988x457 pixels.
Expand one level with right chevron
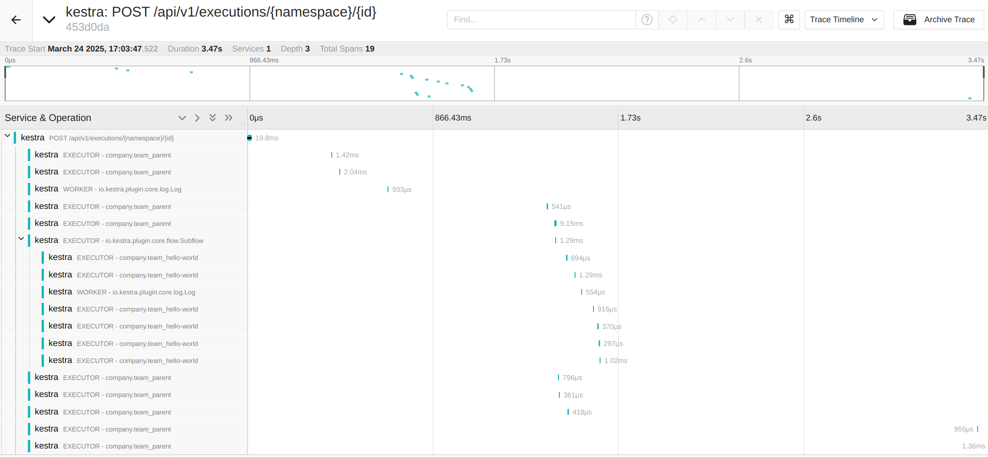tap(198, 118)
